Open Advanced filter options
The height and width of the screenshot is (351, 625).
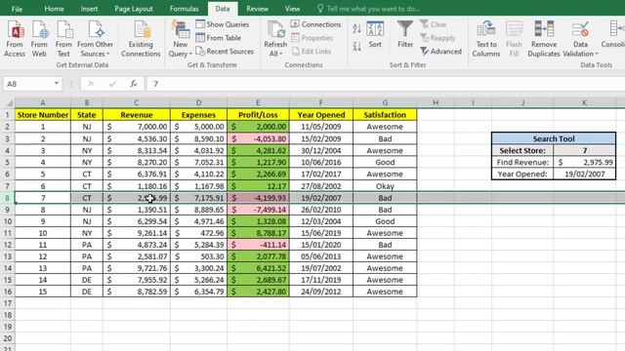pos(440,52)
